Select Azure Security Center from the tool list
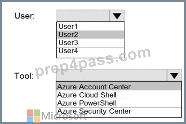Viewport: 186px width, 124px height. [x=119, y=112]
